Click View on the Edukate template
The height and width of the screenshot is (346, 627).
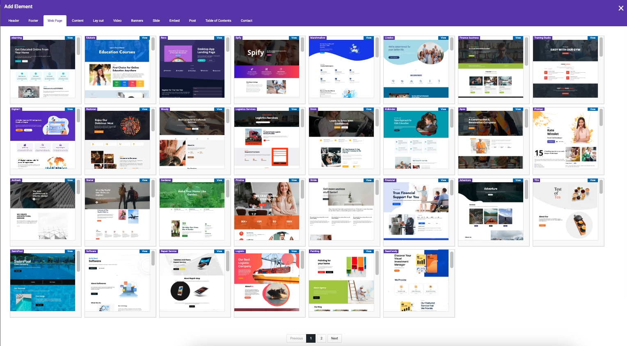coord(144,38)
